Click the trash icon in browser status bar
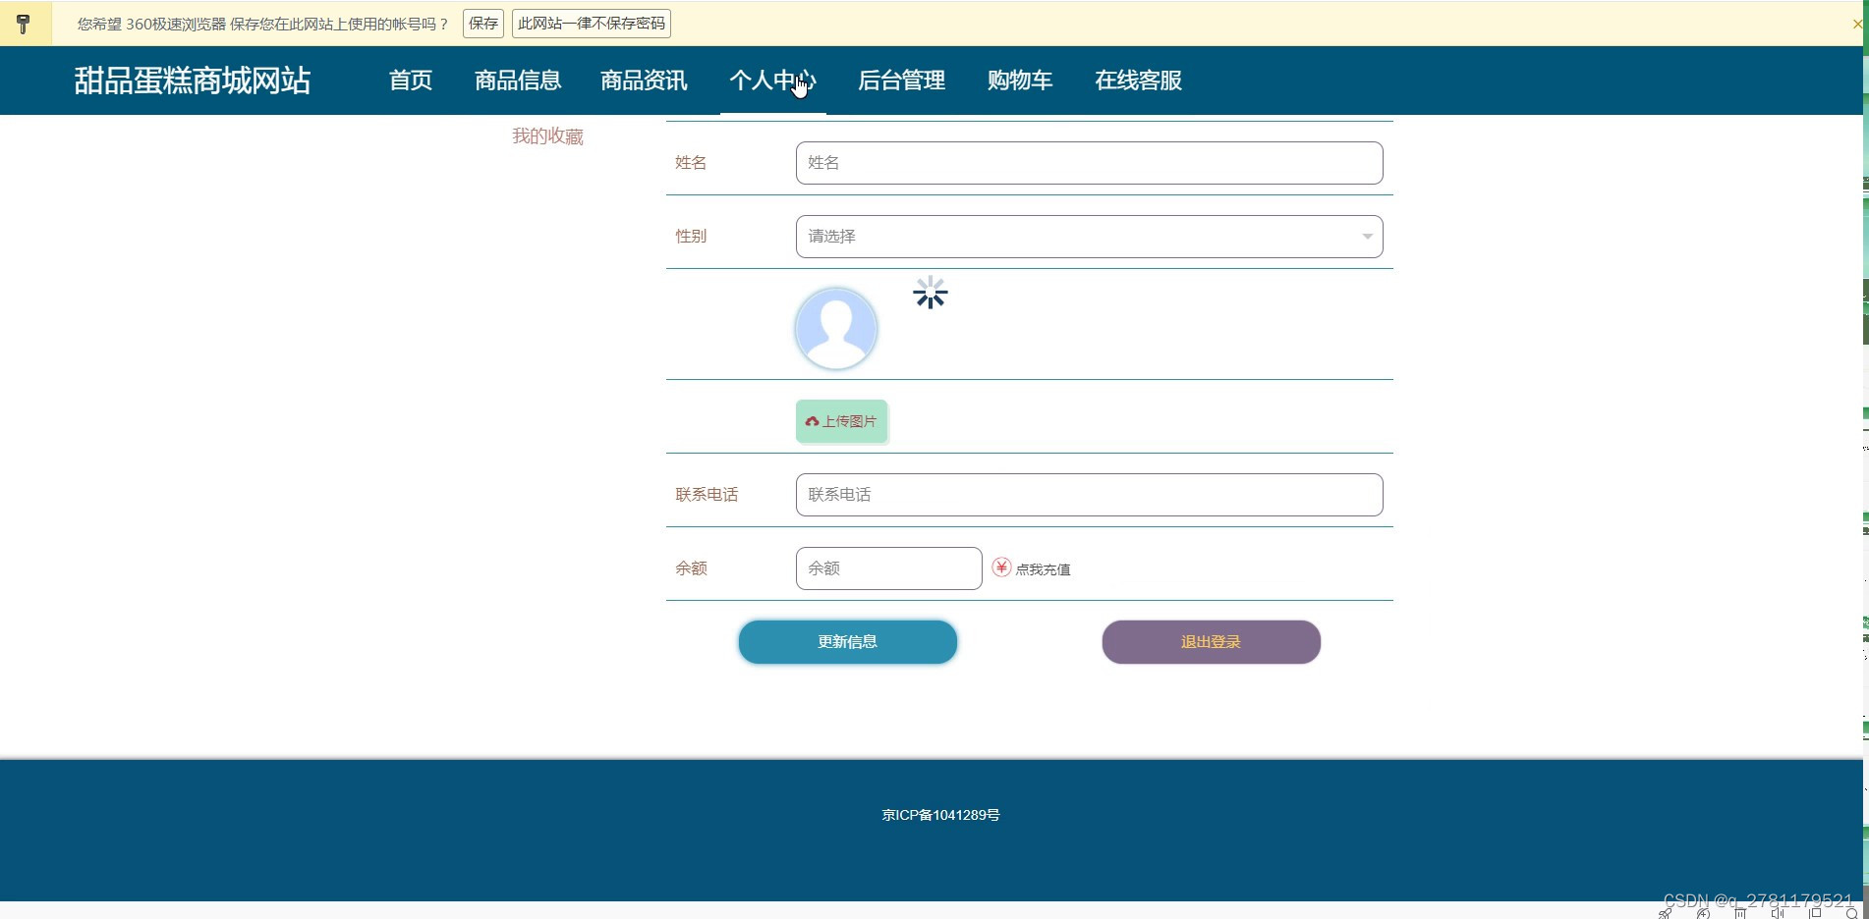Screen dimensions: 1869x919 [1740, 914]
